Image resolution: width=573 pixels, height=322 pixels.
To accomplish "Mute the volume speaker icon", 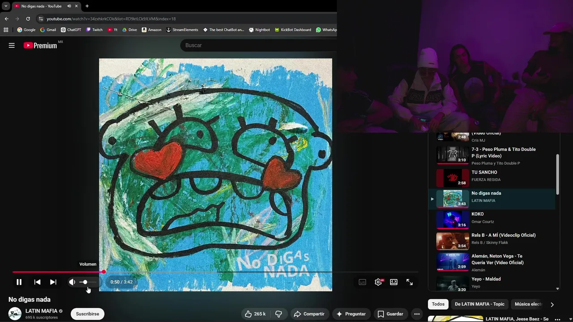I will click(x=72, y=282).
